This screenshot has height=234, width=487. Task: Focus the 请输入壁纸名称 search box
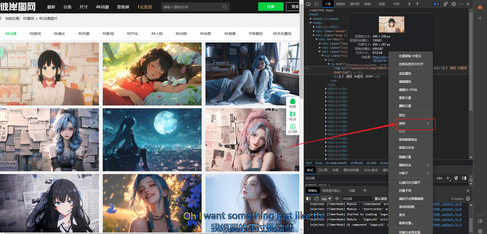point(192,7)
